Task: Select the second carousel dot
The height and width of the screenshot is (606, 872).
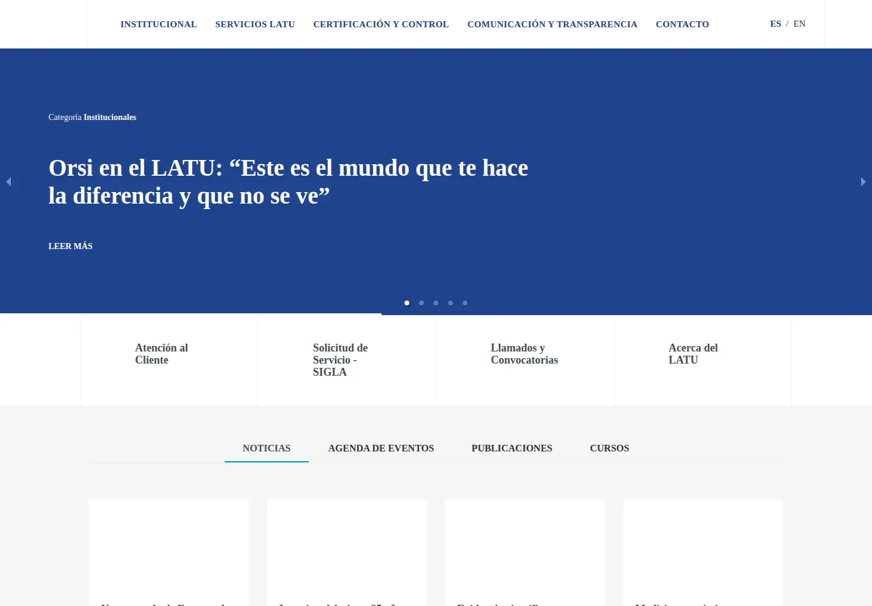Action: pyautogui.click(x=421, y=303)
